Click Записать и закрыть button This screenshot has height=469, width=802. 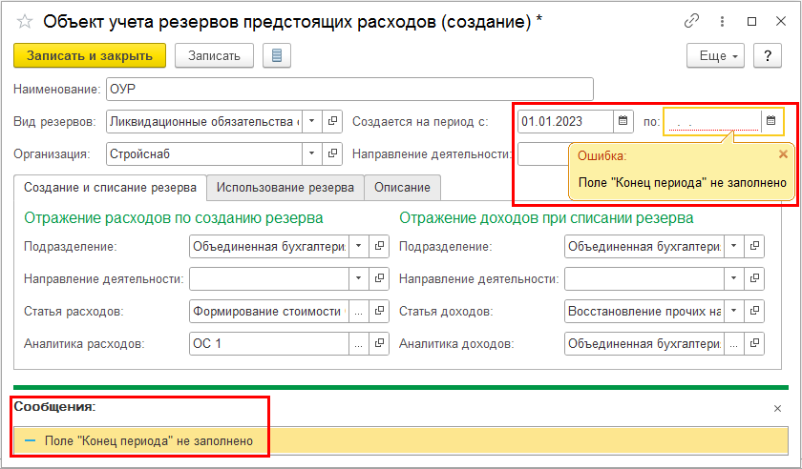click(x=90, y=55)
